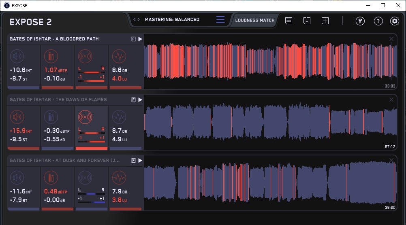
Task: Add a new track with the plus icon
Action: click(325, 21)
